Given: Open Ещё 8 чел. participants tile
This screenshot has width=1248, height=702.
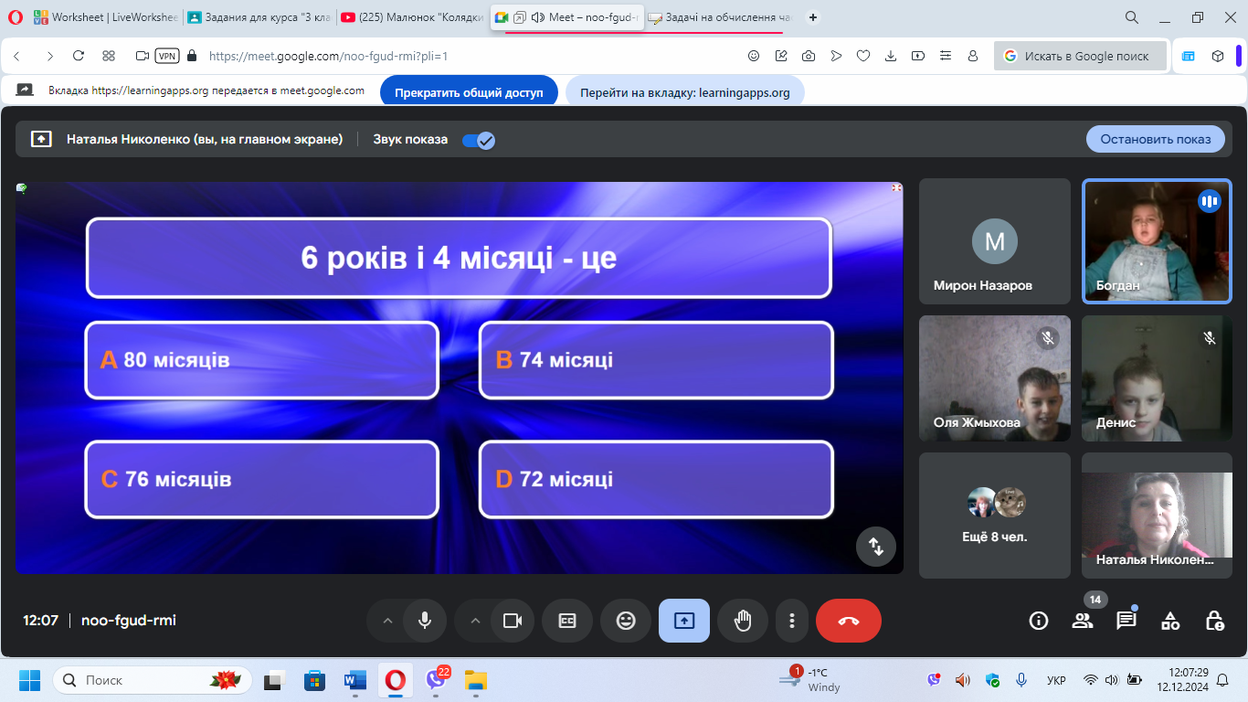Looking at the screenshot, I should coord(995,516).
